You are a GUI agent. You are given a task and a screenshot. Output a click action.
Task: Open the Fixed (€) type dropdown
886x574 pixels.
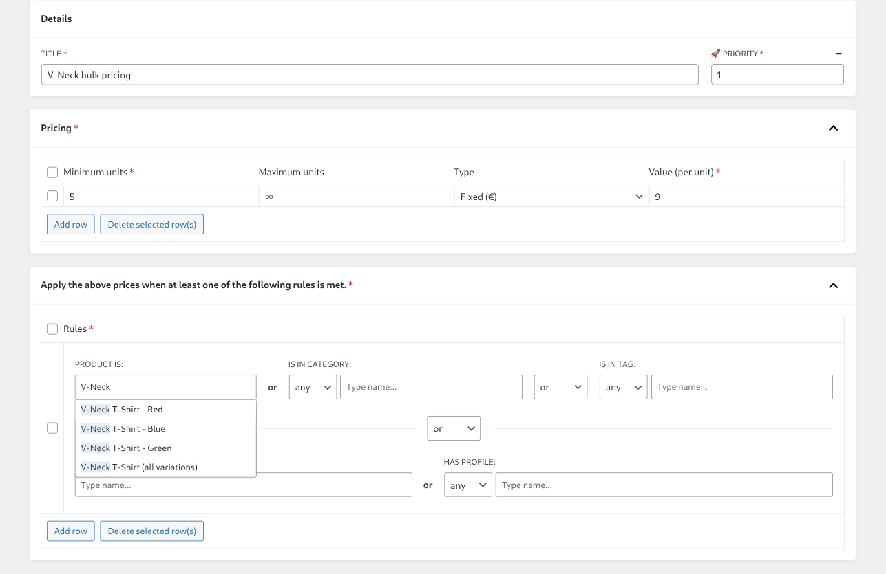pos(551,197)
